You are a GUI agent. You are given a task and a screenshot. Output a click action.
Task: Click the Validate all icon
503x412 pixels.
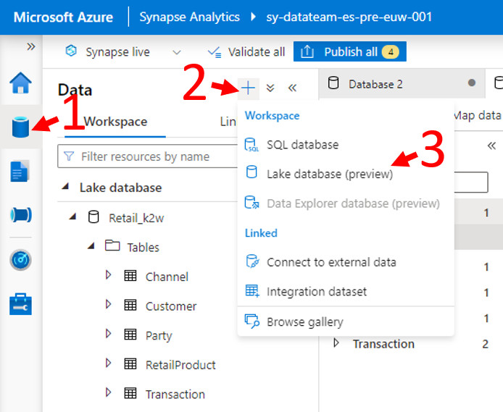tap(214, 52)
